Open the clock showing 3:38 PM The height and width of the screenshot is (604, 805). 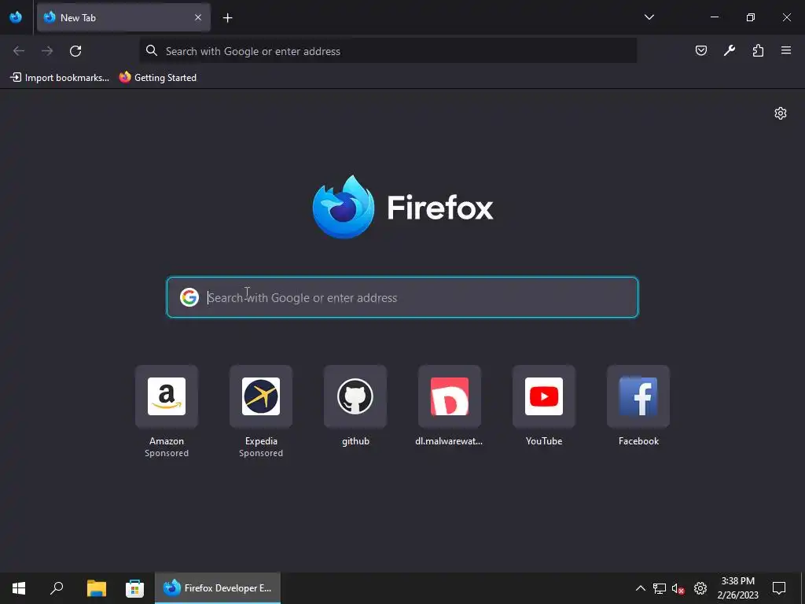pyautogui.click(x=737, y=588)
